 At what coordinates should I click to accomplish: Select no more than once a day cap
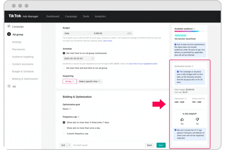tap(64, 128)
